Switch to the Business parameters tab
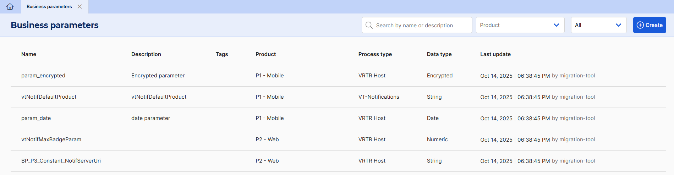The height and width of the screenshot is (175, 674). pyautogui.click(x=49, y=7)
